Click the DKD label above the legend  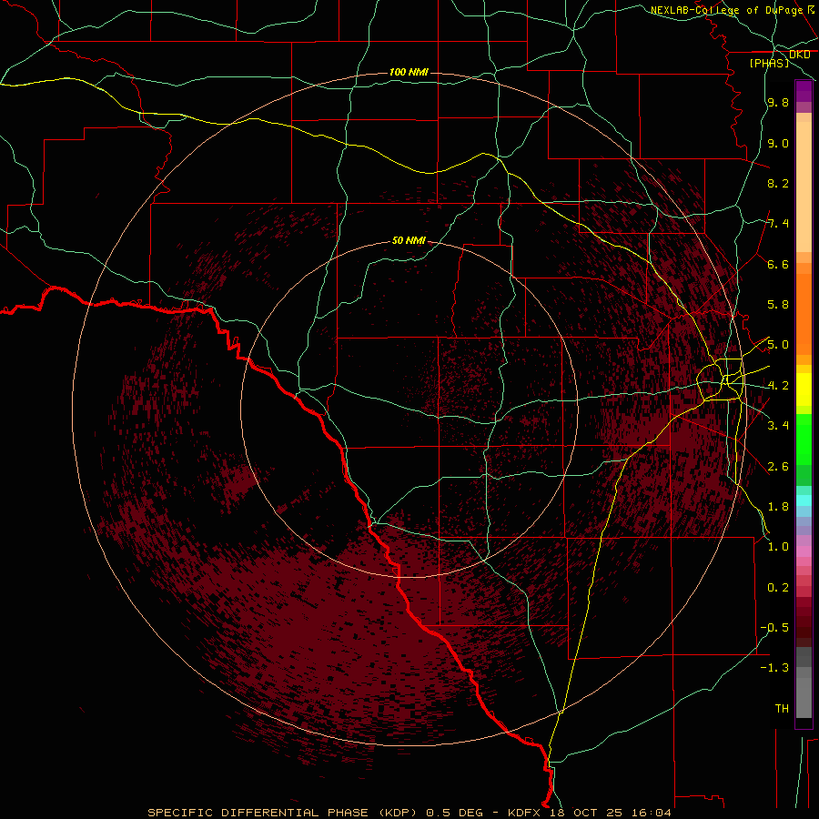800,55
